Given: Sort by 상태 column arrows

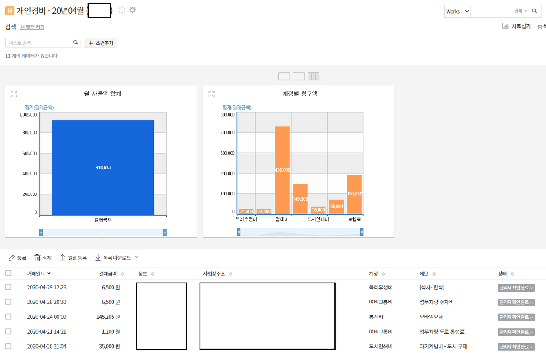Looking at the screenshot, I should [512, 274].
